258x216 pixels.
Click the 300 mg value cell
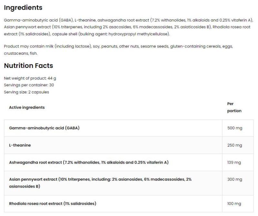tap(234, 179)
